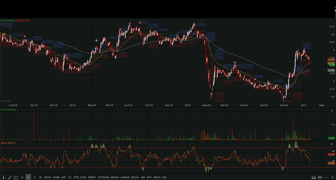The height and width of the screenshot is (180, 336).
Task: Close the Volume indicator panel
Action: 332,110
